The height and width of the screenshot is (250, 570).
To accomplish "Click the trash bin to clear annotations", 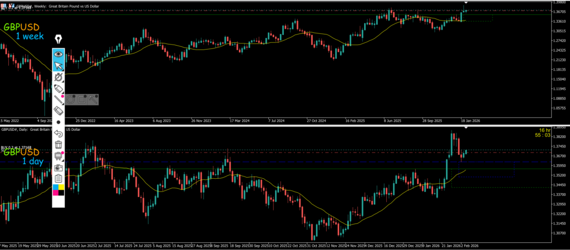I will [58, 145].
